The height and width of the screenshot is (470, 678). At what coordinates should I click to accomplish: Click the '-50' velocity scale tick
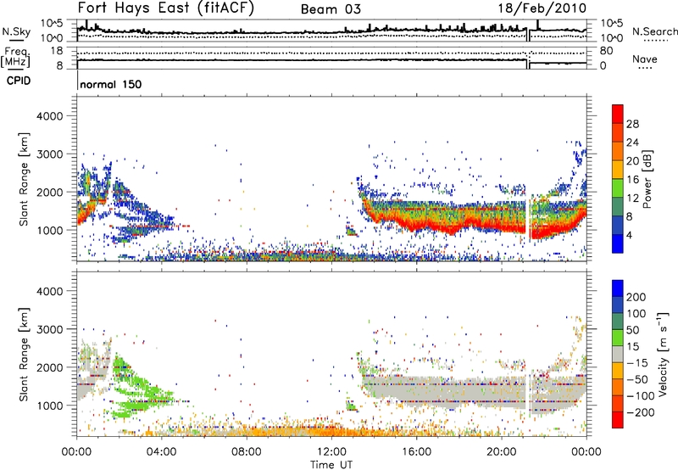point(637,379)
